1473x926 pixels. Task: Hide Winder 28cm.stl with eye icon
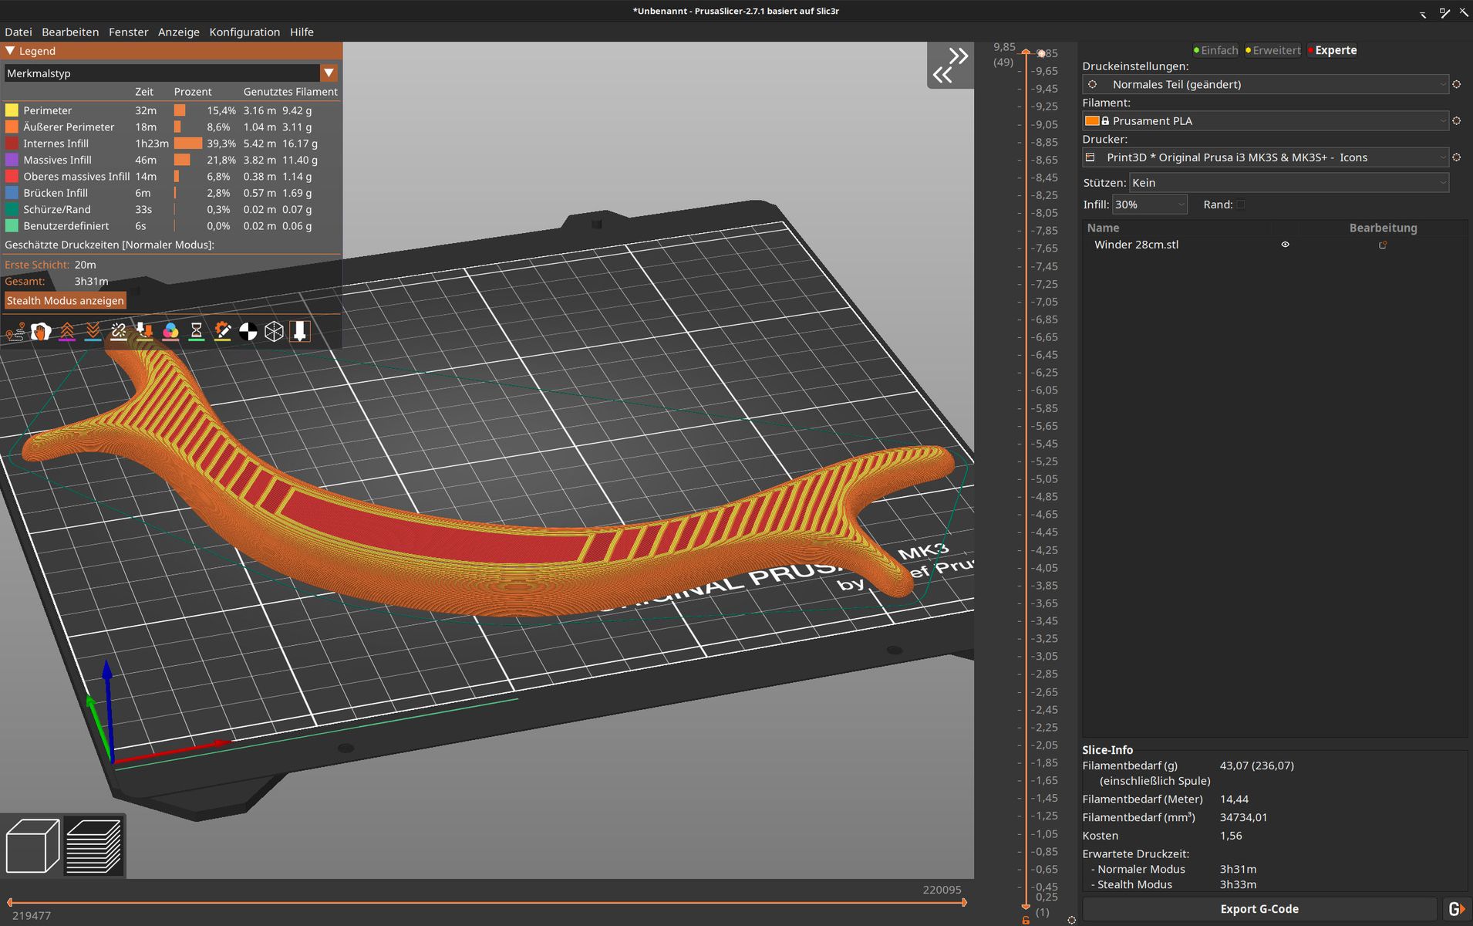[x=1285, y=245]
